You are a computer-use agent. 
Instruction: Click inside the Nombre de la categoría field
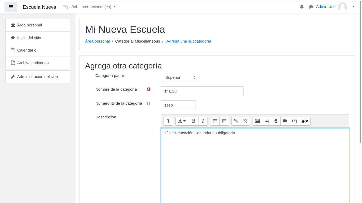point(202,91)
